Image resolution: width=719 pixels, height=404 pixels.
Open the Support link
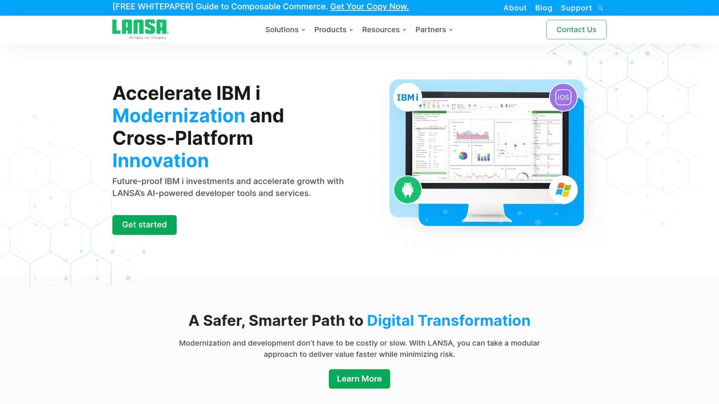pos(576,8)
